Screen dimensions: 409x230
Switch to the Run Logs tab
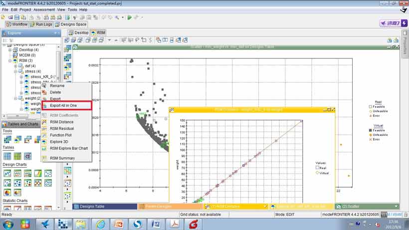(41, 24)
